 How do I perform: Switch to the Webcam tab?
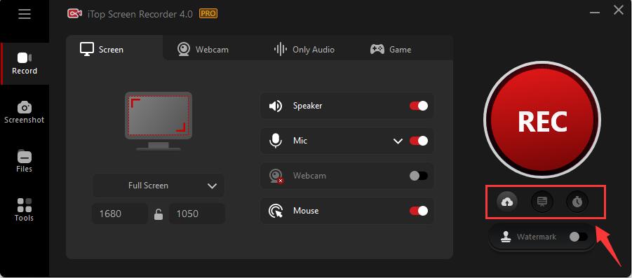coord(203,50)
